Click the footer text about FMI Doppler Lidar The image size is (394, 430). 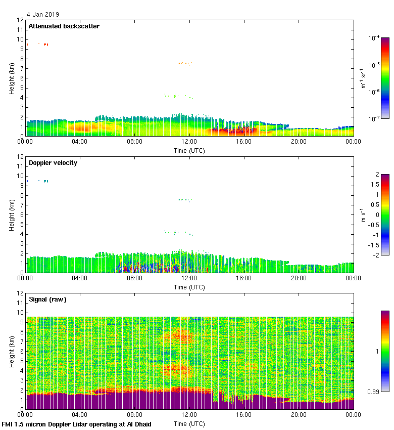click(x=77, y=424)
